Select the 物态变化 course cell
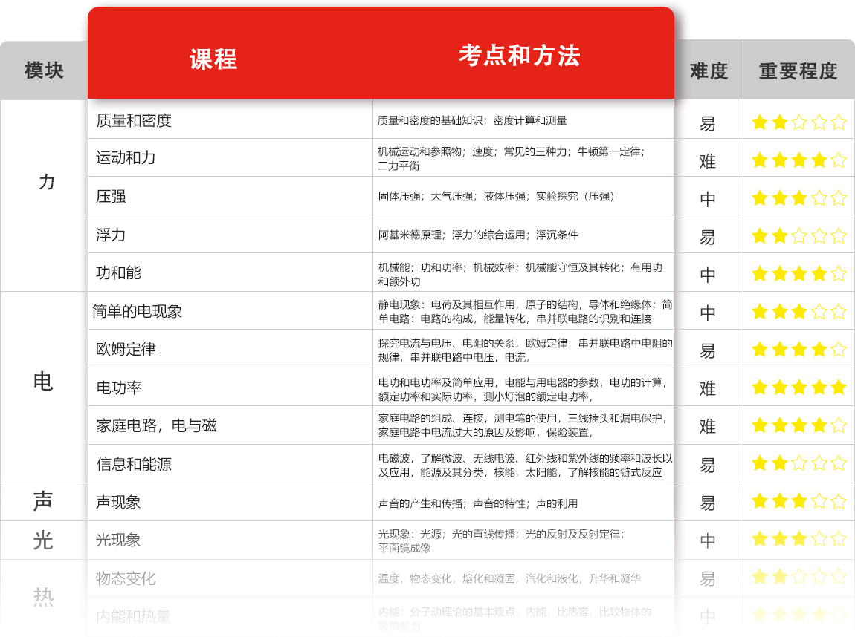The height and width of the screenshot is (637, 855). point(230,578)
